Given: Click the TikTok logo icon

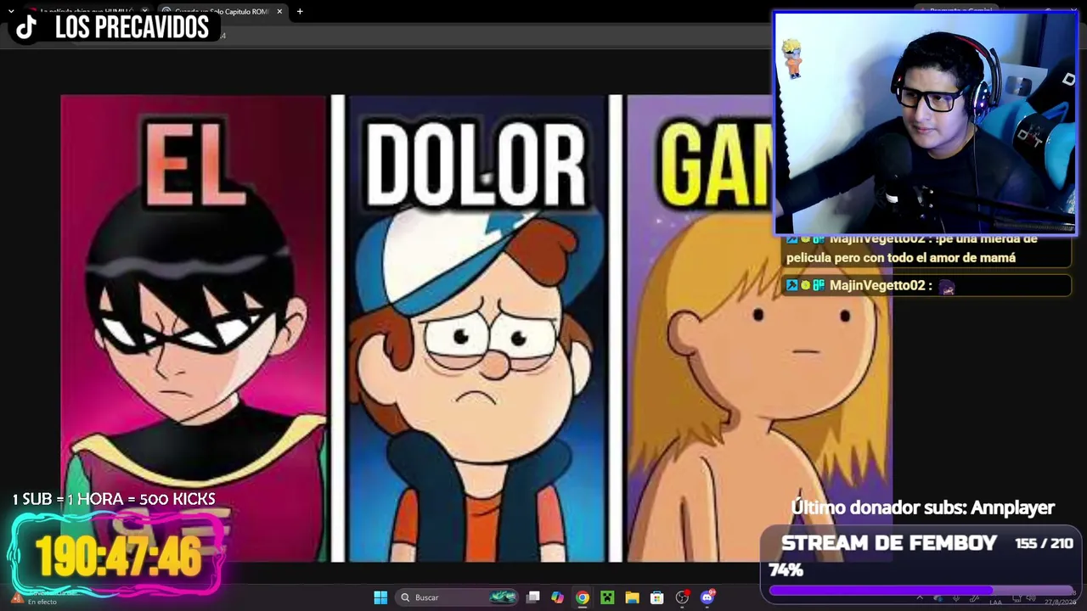Looking at the screenshot, I should pos(26,27).
